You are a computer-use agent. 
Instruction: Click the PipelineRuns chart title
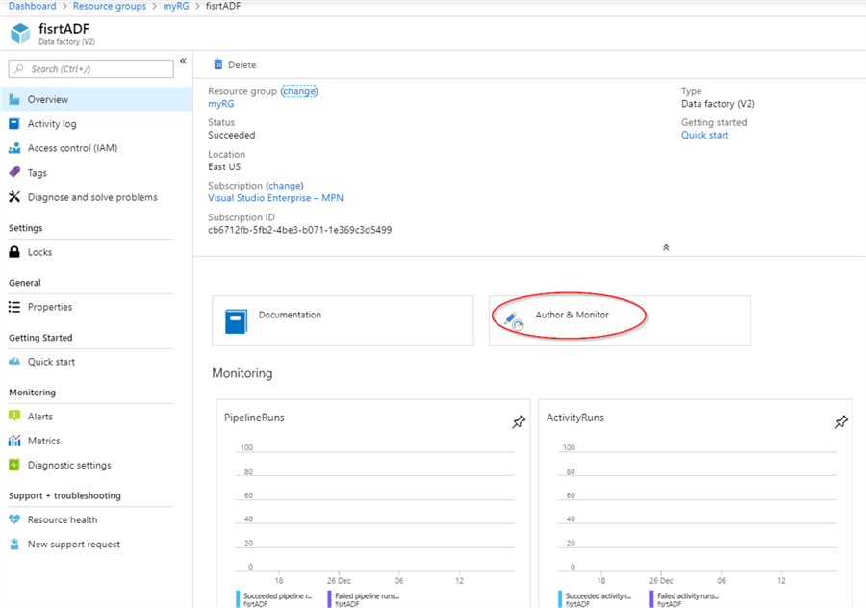254,418
